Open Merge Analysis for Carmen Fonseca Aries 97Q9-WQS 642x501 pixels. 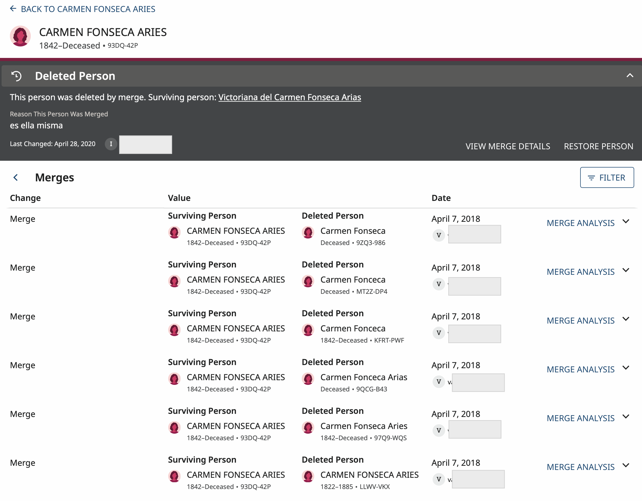pyautogui.click(x=580, y=418)
